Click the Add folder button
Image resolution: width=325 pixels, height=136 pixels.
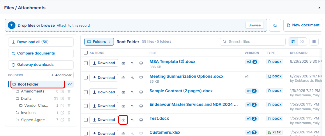61,75
